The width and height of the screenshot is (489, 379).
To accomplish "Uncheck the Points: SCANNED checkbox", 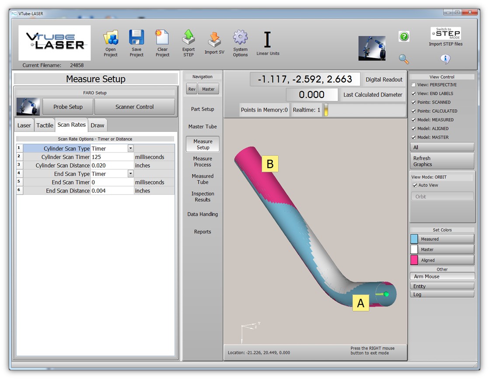I will 414,102.
